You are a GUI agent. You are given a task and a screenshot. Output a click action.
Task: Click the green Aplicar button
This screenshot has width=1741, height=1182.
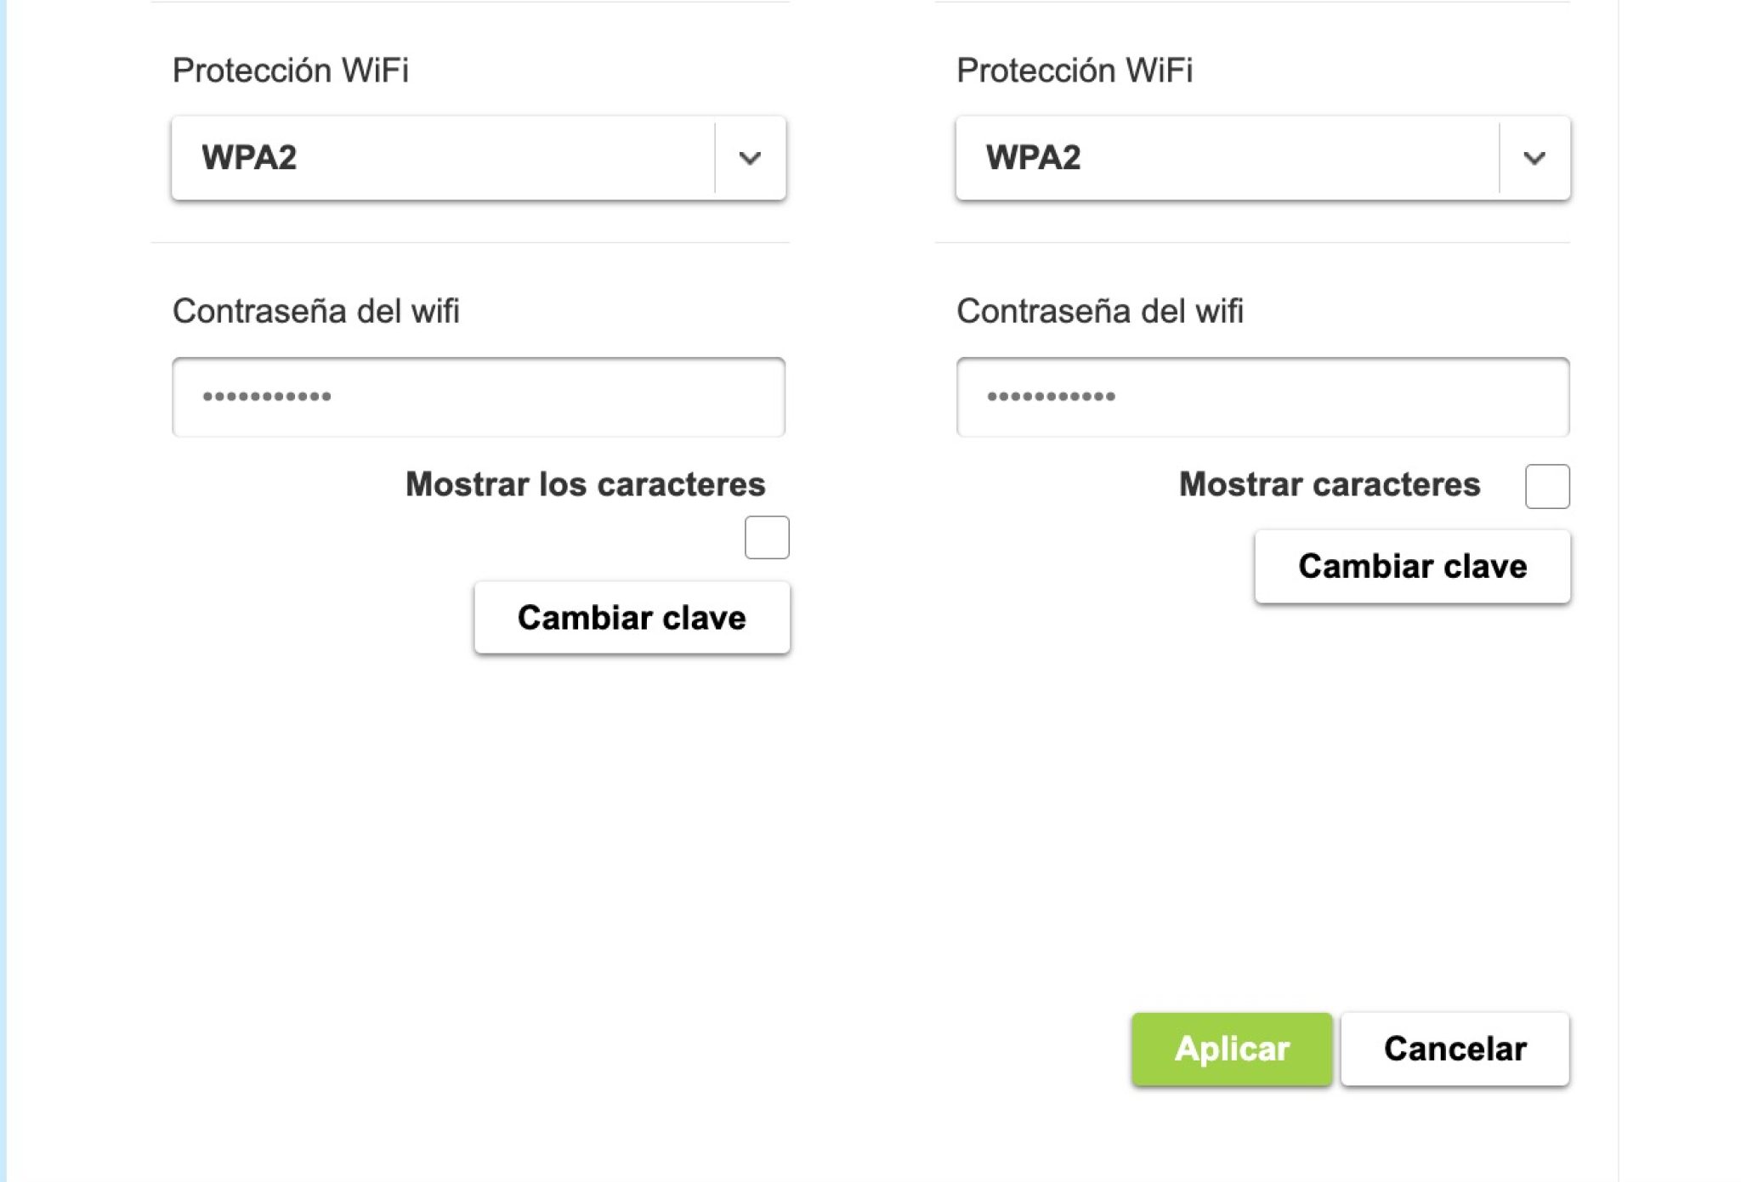(x=1231, y=1049)
